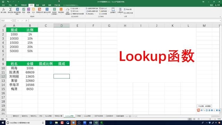Expand the Name Box dropdown arrow
The width and height of the screenshot is (222, 125).
pyautogui.click(x=11, y=20)
